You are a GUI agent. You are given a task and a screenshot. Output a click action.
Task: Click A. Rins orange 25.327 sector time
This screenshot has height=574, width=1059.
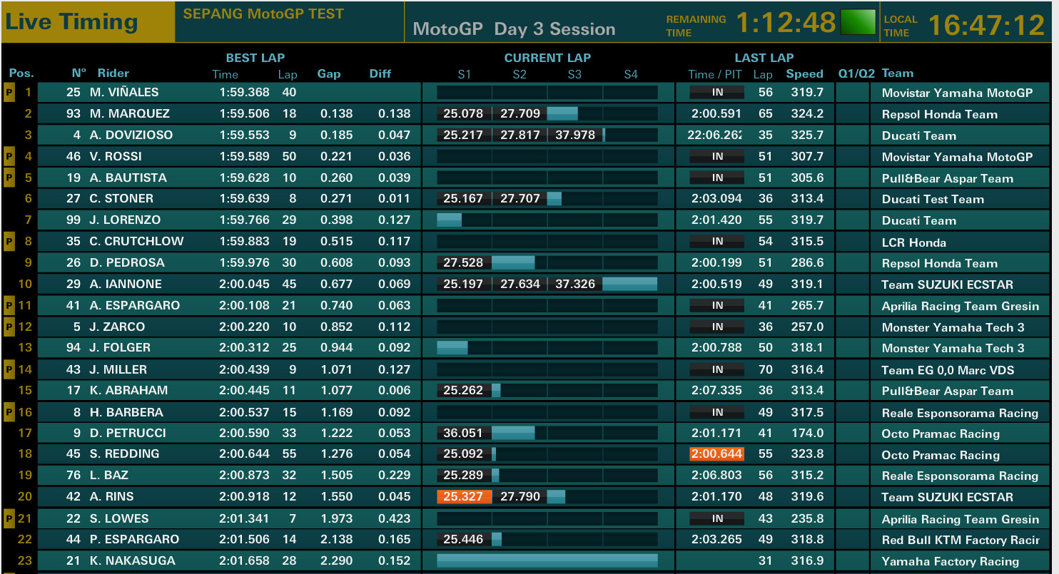pyautogui.click(x=464, y=496)
